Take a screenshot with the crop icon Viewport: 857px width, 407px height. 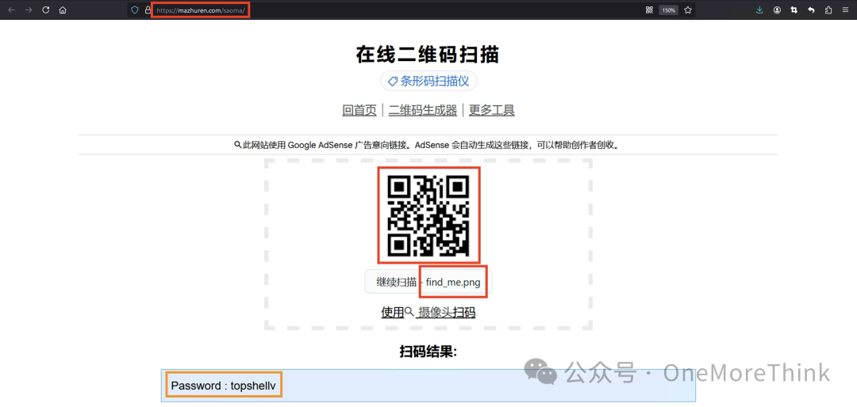[794, 10]
